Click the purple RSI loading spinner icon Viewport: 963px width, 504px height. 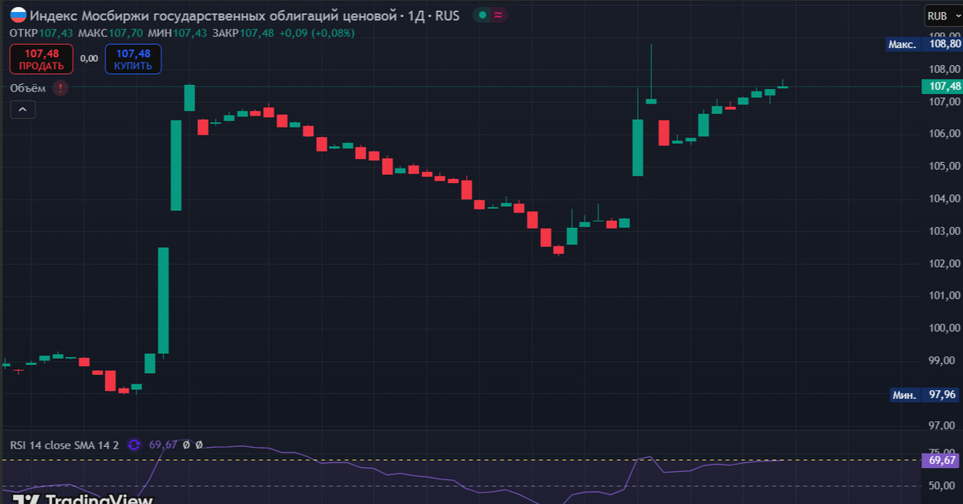tap(134, 445)
